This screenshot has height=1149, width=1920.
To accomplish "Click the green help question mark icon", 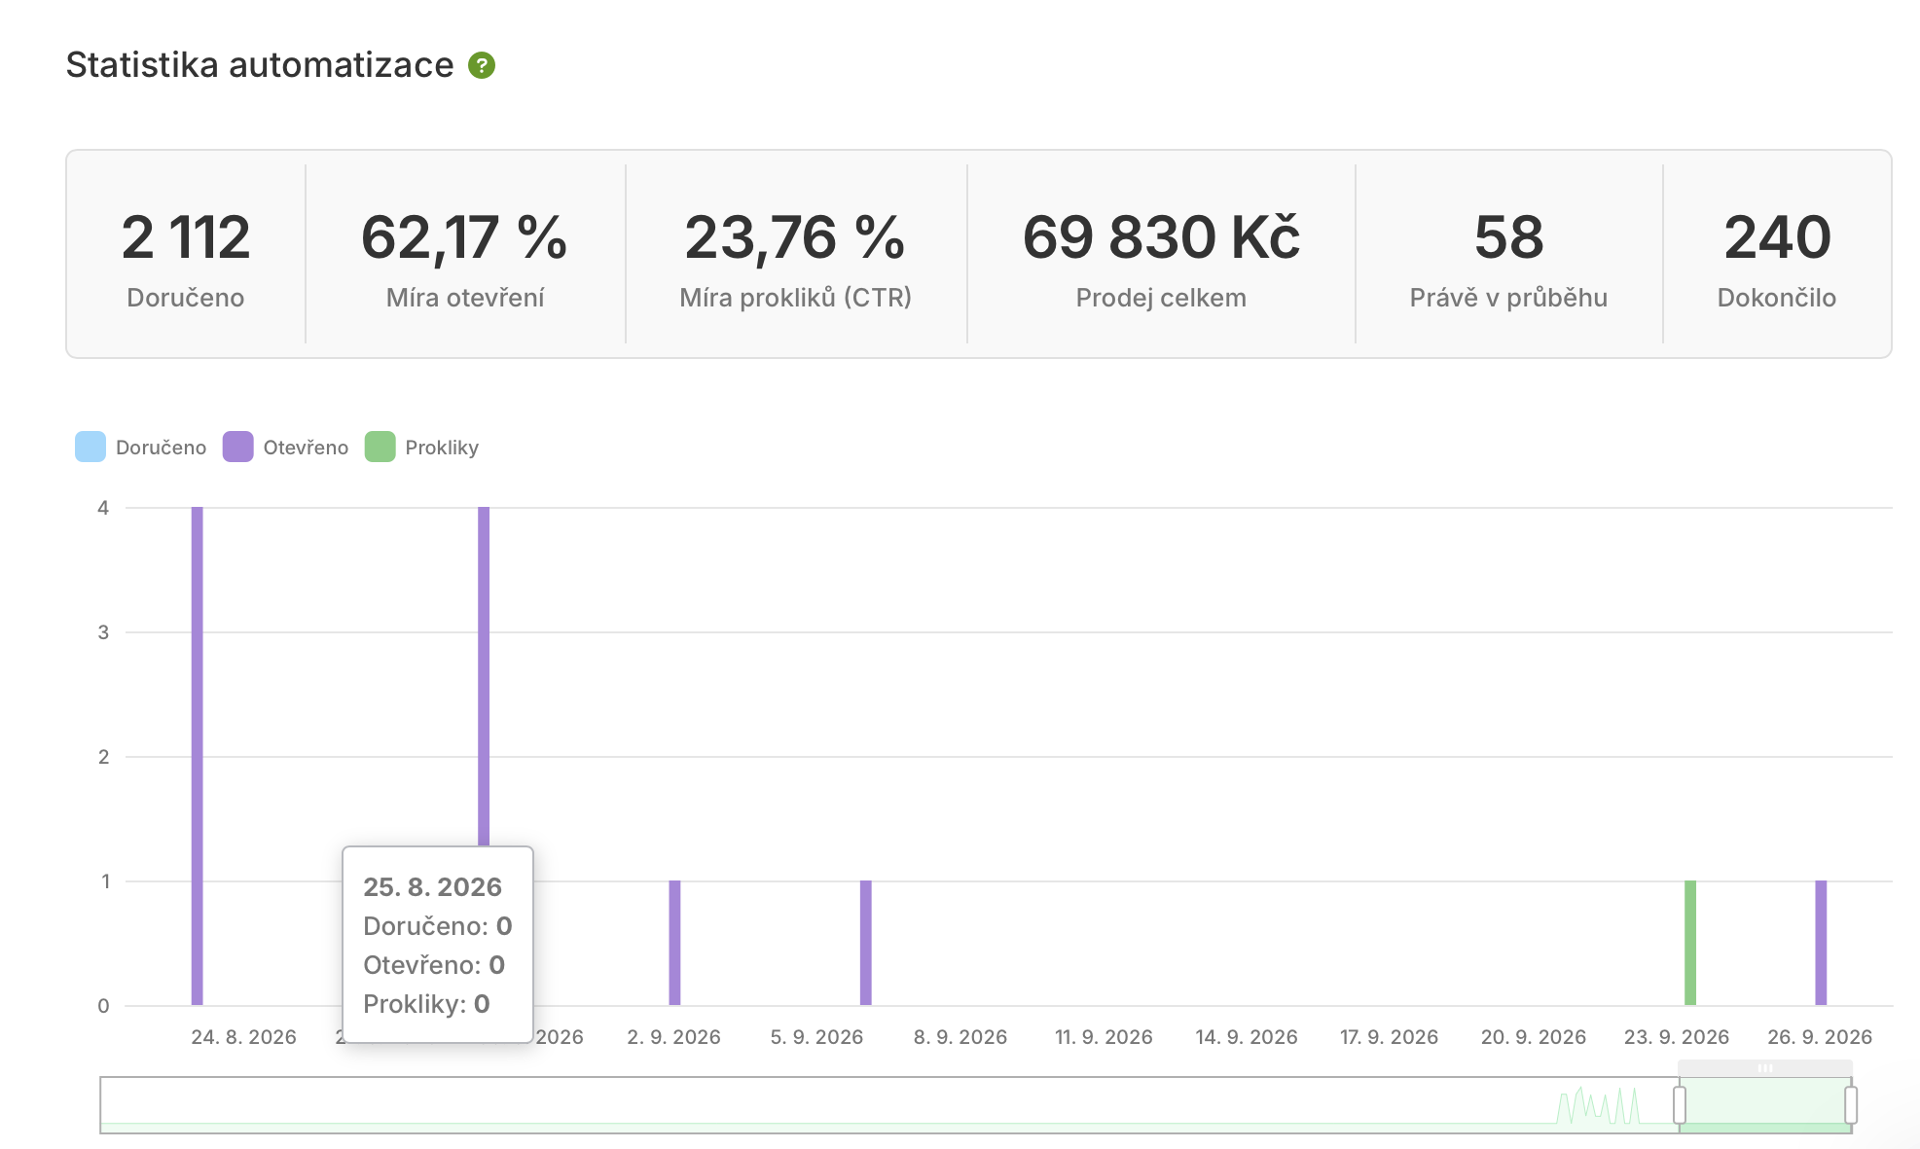I will pyautogui.click(x=482, y=65).
